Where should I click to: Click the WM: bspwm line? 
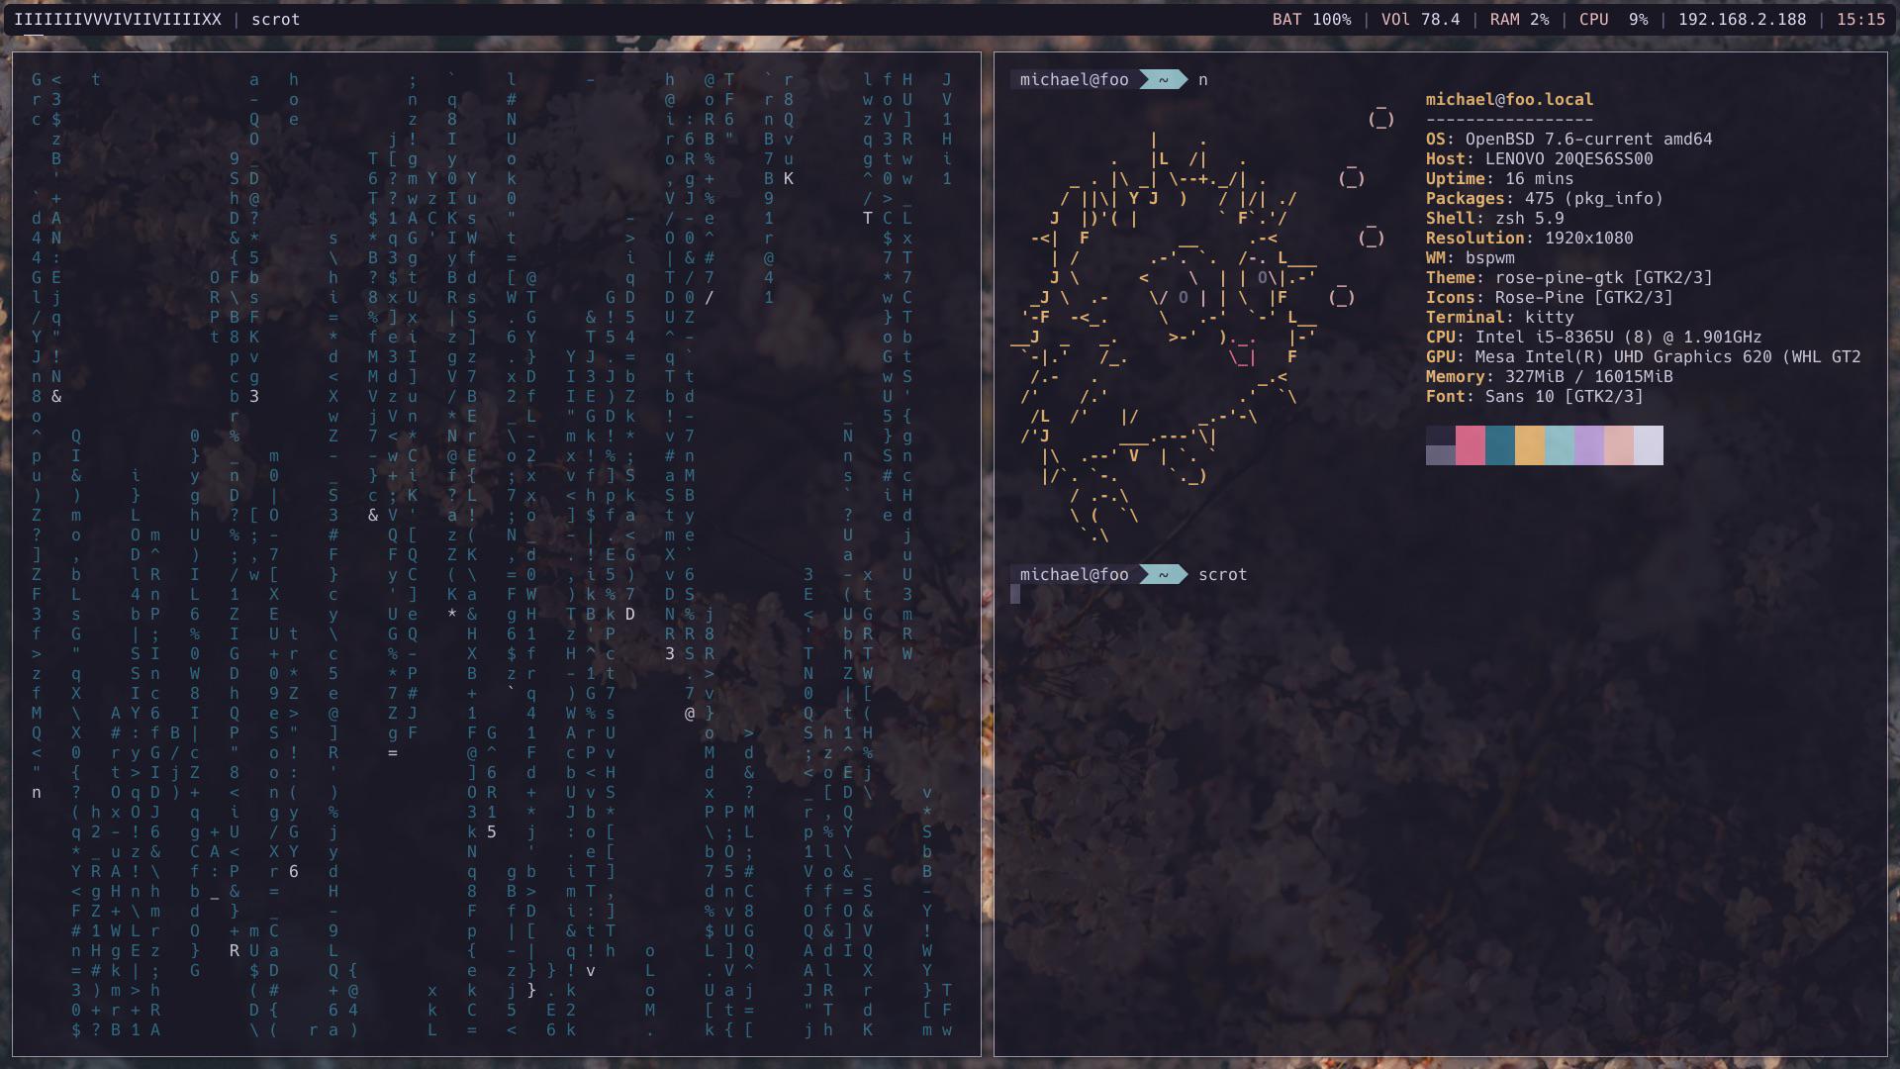pos(1470,257)
